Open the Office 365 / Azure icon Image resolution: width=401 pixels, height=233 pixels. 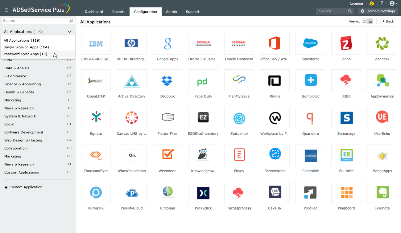275,44
